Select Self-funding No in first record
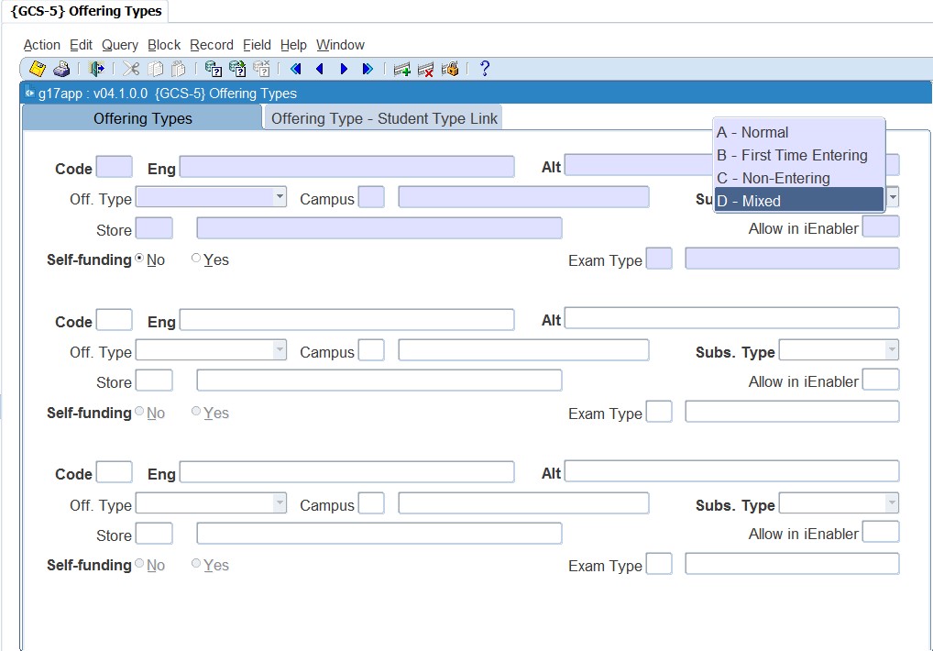This screenshot has height=651, width=933. tap(139, 259)
